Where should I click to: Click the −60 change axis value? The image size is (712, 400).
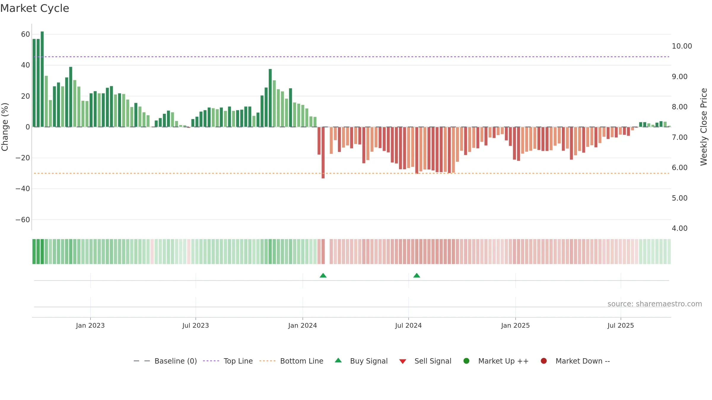point(23,220)
